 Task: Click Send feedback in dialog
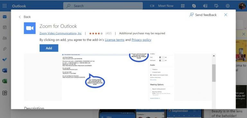203,15
